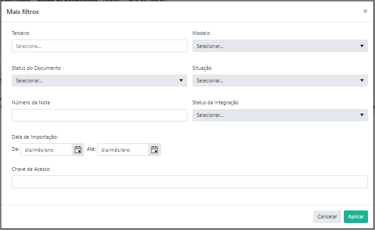Click the Número da Nota label
The width and height of the screenshot is (375, 230).
point(31,102)
